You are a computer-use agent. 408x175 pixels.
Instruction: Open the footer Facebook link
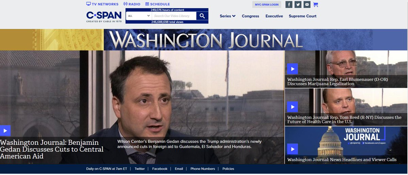pyautogui.click(x=159, y=169)
